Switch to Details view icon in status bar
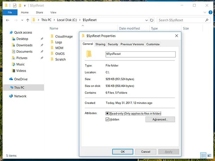 [x=203, y=156]
